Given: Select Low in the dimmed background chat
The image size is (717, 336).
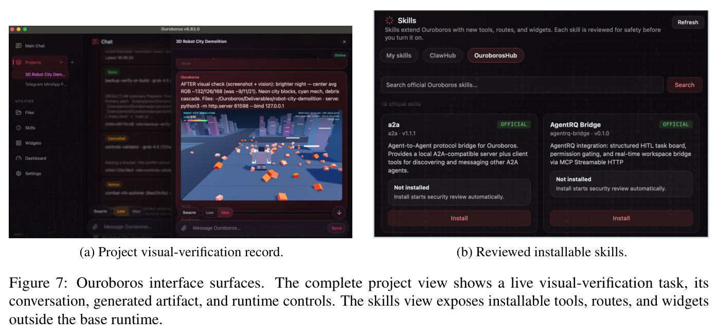Looking at the screenshot, I should point(121,211).
